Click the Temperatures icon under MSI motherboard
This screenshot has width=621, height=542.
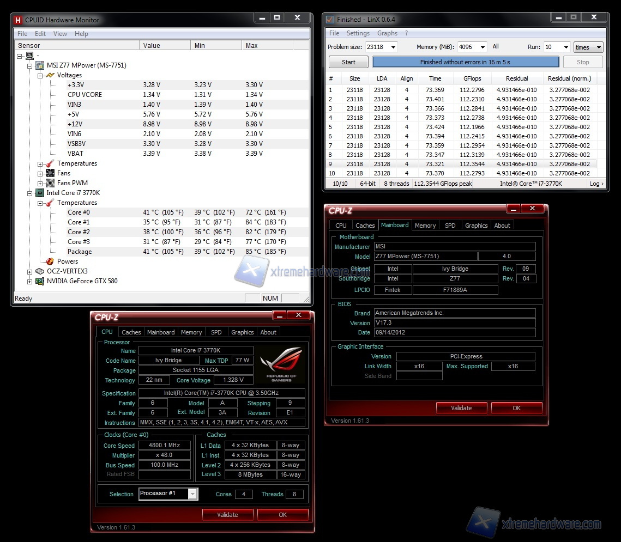click(50, 163)
